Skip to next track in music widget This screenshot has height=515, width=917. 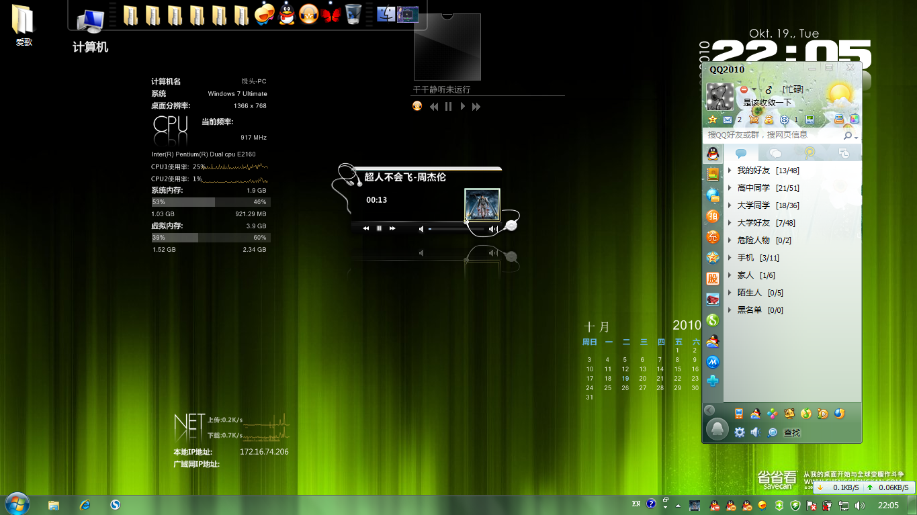click(392, 228)
